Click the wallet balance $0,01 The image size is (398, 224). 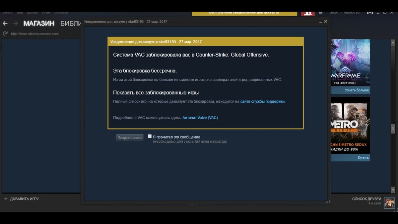coord(334,13)
